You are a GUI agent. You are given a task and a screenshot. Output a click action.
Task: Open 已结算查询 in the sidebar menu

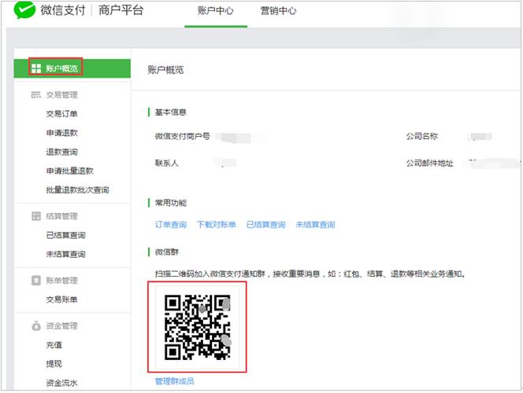65,235
